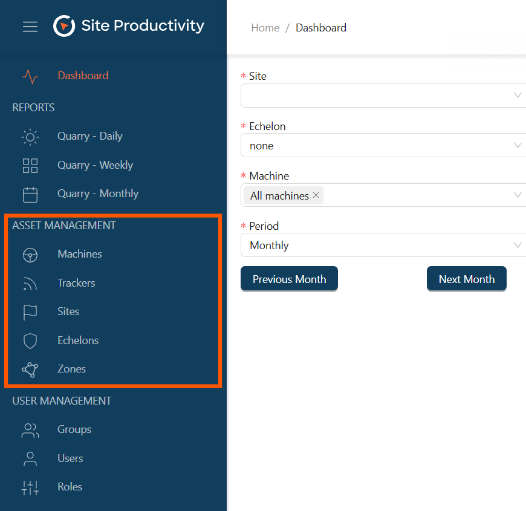Click the Site Productivity compass logo
The width and height of the screenshot is (526, 511).
point(64,26)
